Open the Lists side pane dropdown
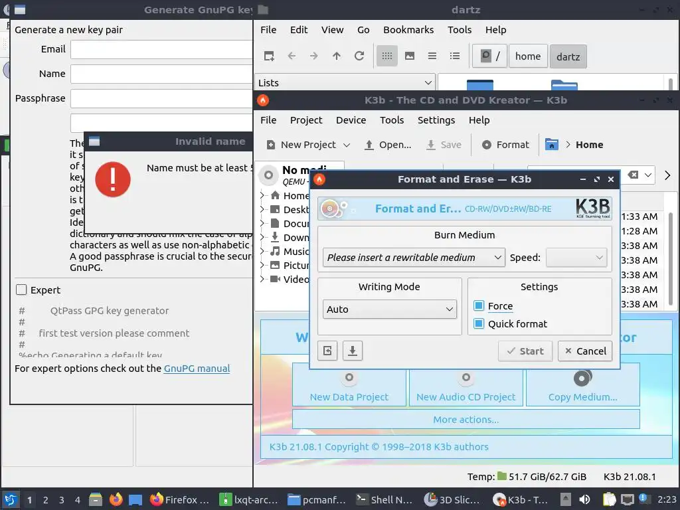 tap(345, 82)
